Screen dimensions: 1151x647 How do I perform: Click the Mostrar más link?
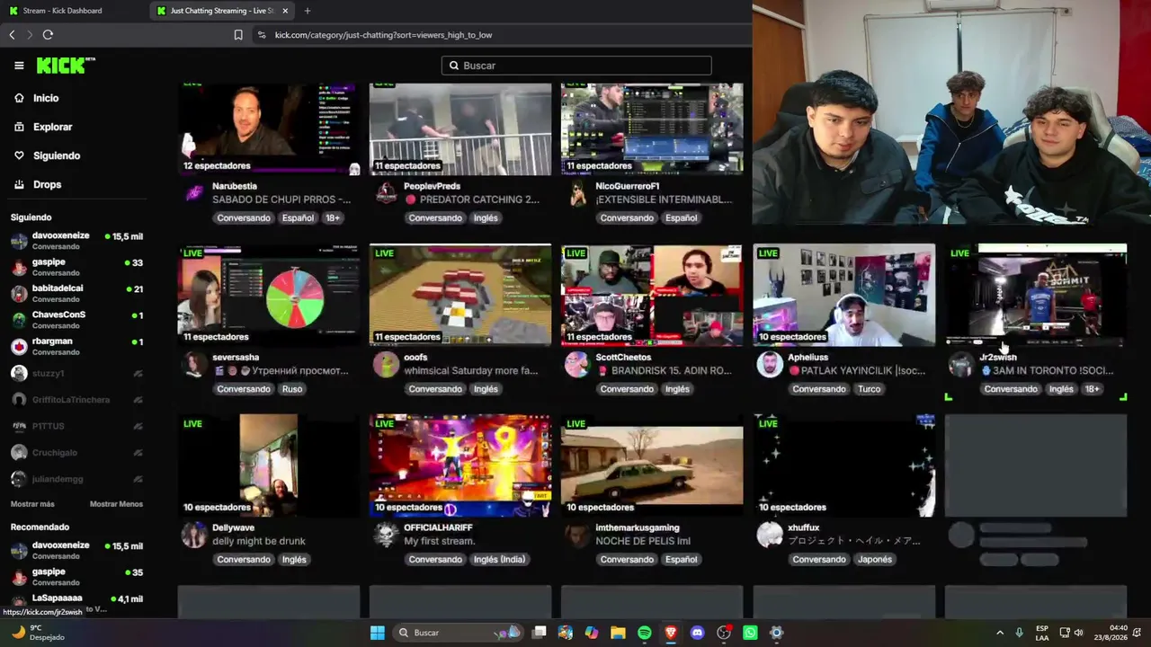point(32,504)
